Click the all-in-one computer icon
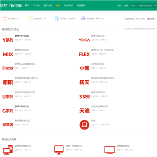Viewport: 157px width, 157px height. point(59,150)
